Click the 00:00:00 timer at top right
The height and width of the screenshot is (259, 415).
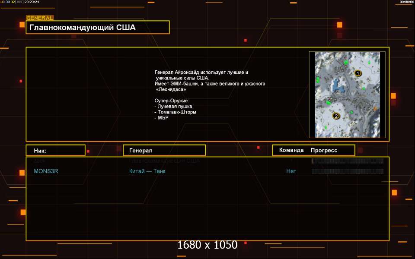point(407,2)
